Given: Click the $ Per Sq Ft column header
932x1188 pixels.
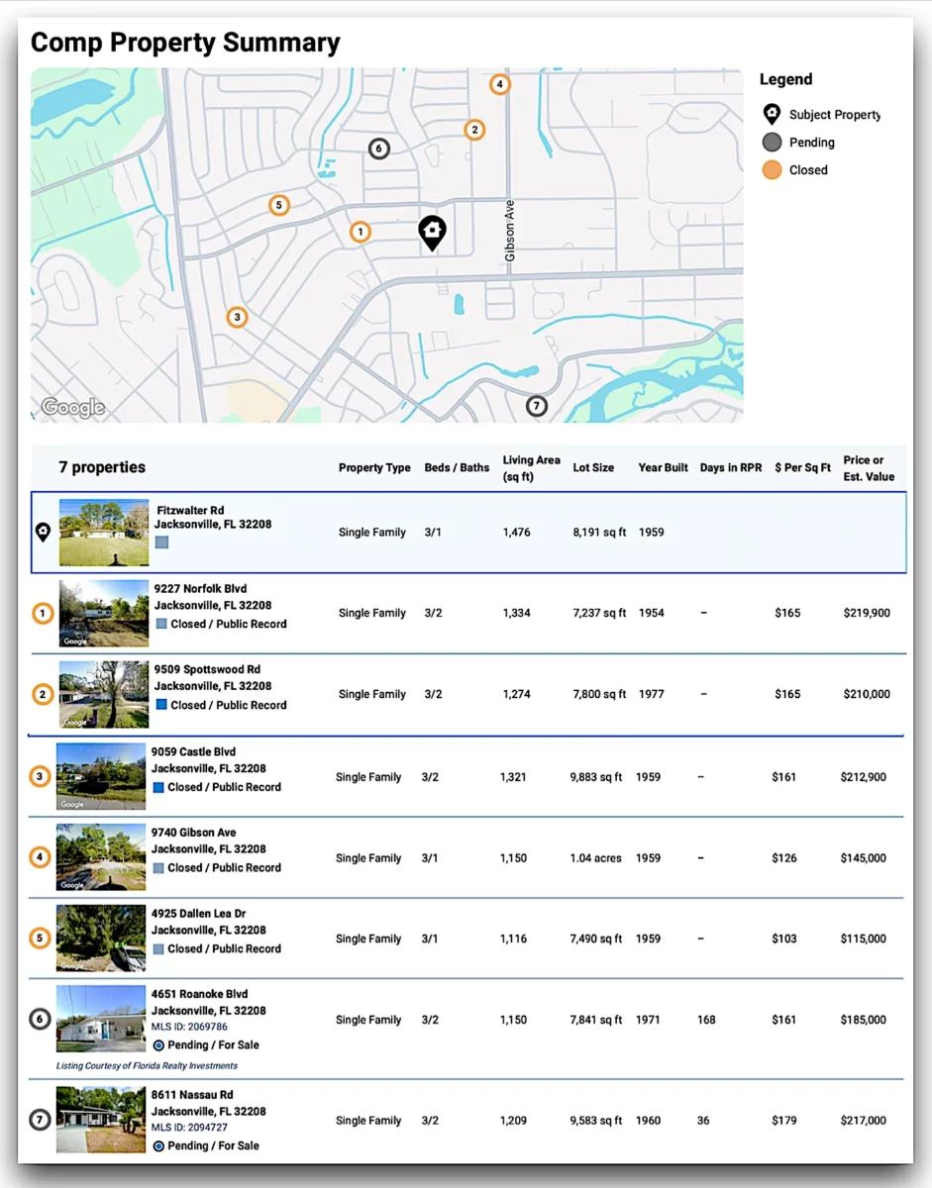Looking at the screenshot, I should coord(802,468).
